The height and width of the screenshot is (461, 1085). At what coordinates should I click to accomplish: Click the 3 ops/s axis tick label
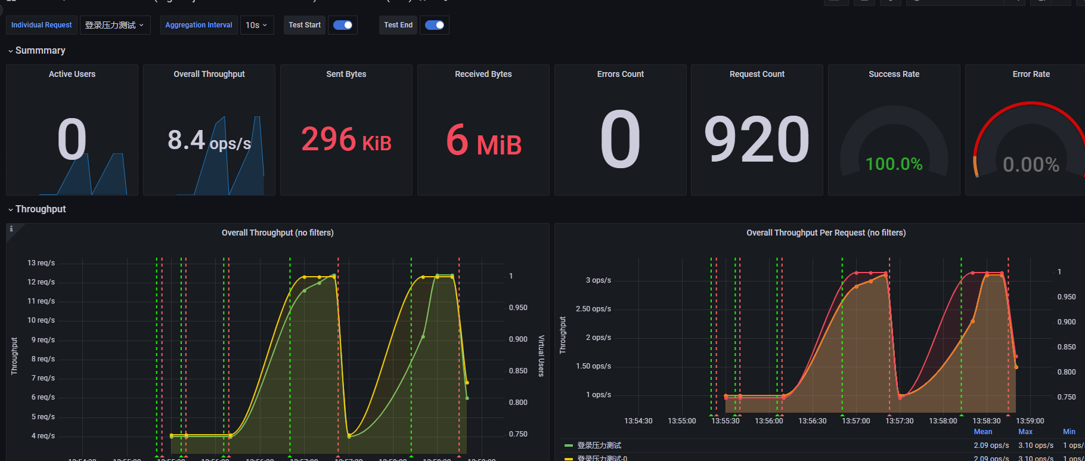[599, 280]
